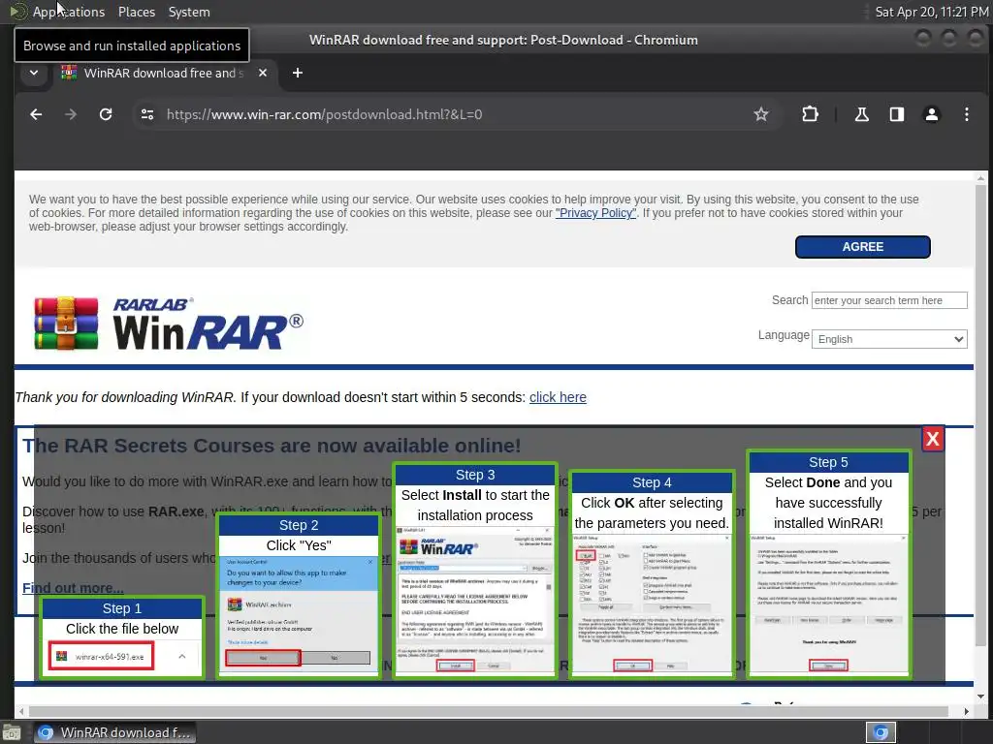Open the 'Find out more...' link
The height and width of the screenshot is (744, 993).
73,588
